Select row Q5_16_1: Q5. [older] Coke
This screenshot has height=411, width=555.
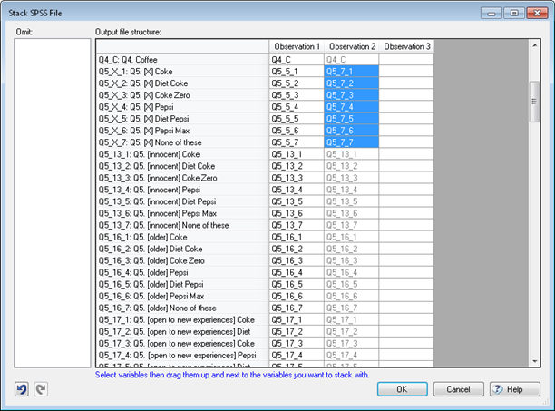click(182, 237)
